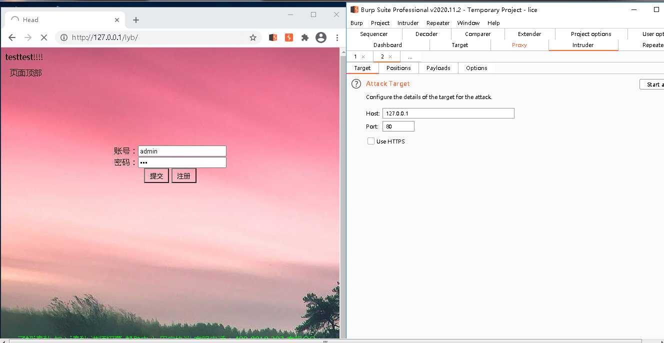Stop loading the page in Chrome

(44, 37)
